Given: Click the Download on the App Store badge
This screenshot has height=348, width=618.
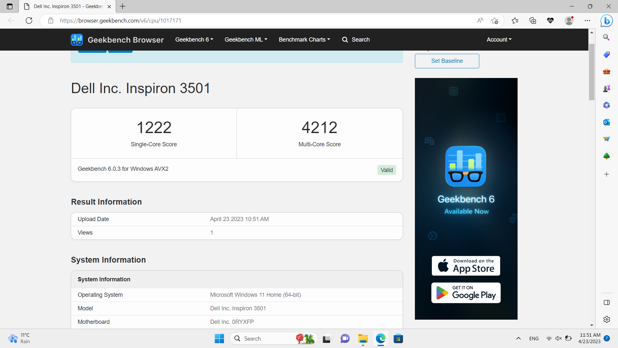Looking at the screenshot, I should tap(466, 266).
